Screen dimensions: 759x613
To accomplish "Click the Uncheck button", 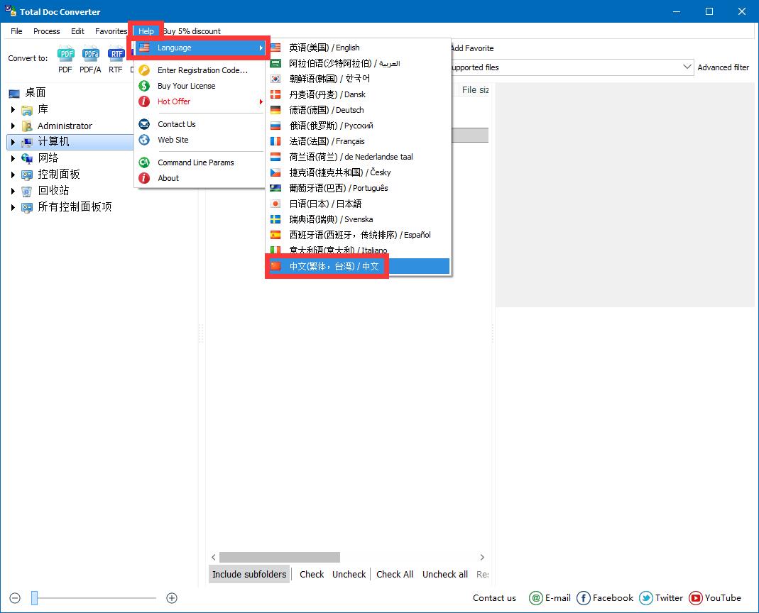I will 349,574.
